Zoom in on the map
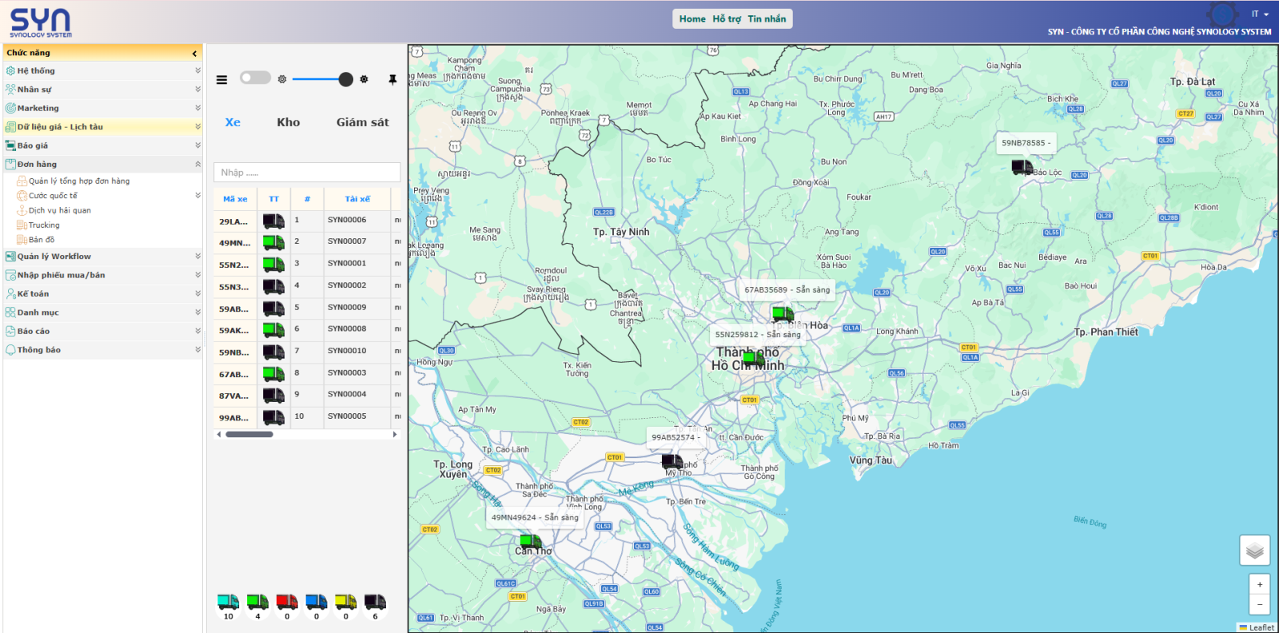 tap(1259, 584)
